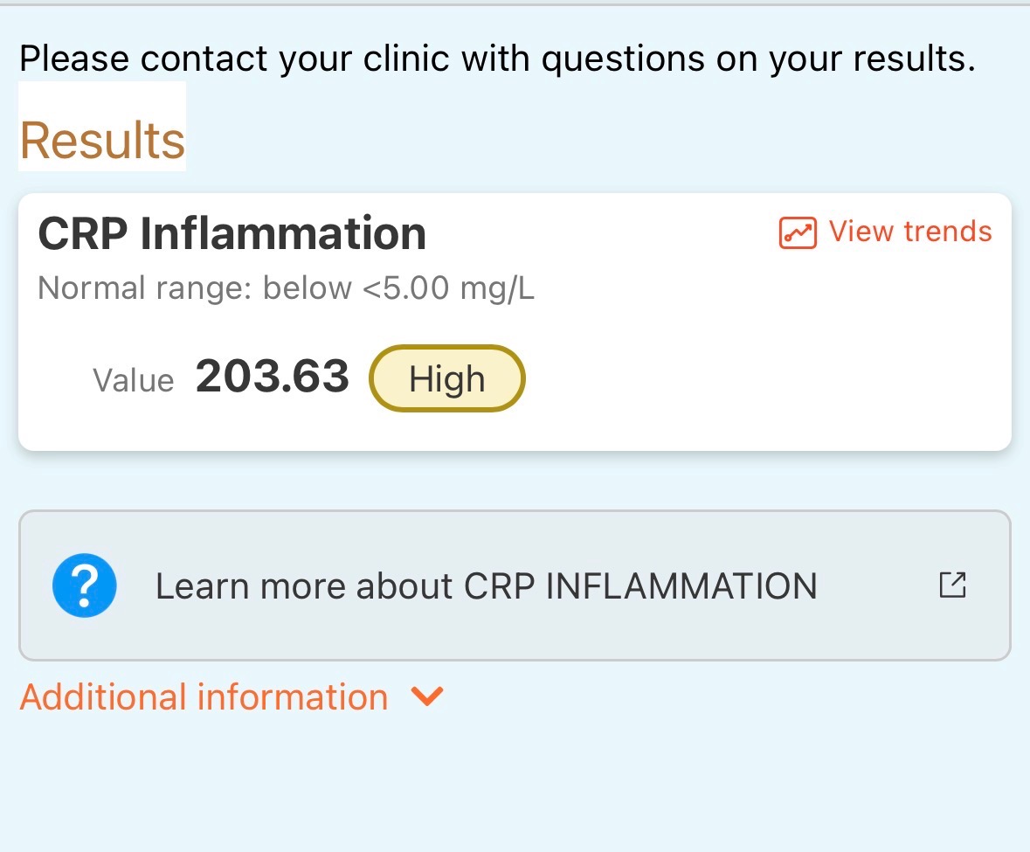
Task: Click the word "trends" in View trends
Action: [x=947, y=232]
